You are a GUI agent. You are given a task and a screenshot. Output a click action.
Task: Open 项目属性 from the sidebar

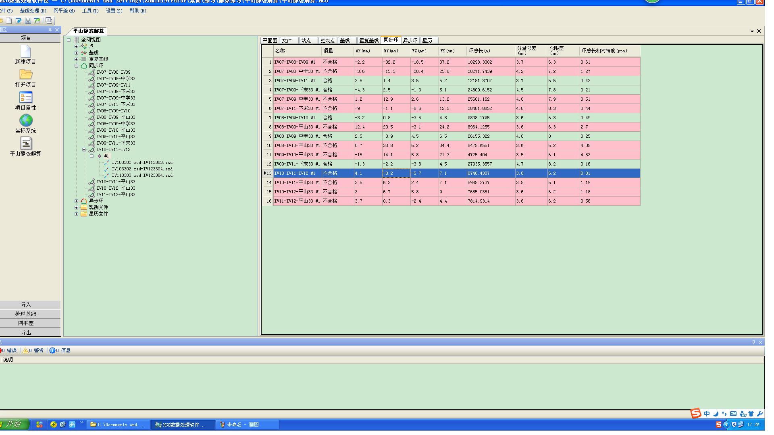tap(26, 97)
